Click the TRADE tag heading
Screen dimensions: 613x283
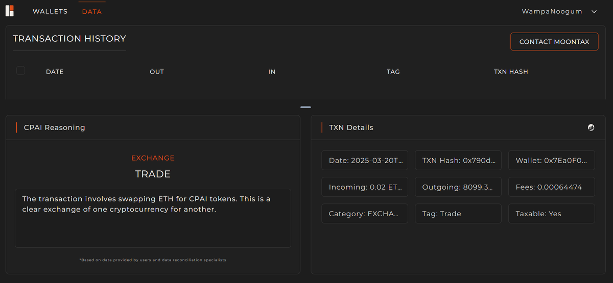[x=153, y=174]
